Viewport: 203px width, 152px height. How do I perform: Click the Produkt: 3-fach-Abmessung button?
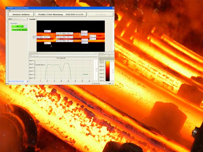click(x=61, y=15)
